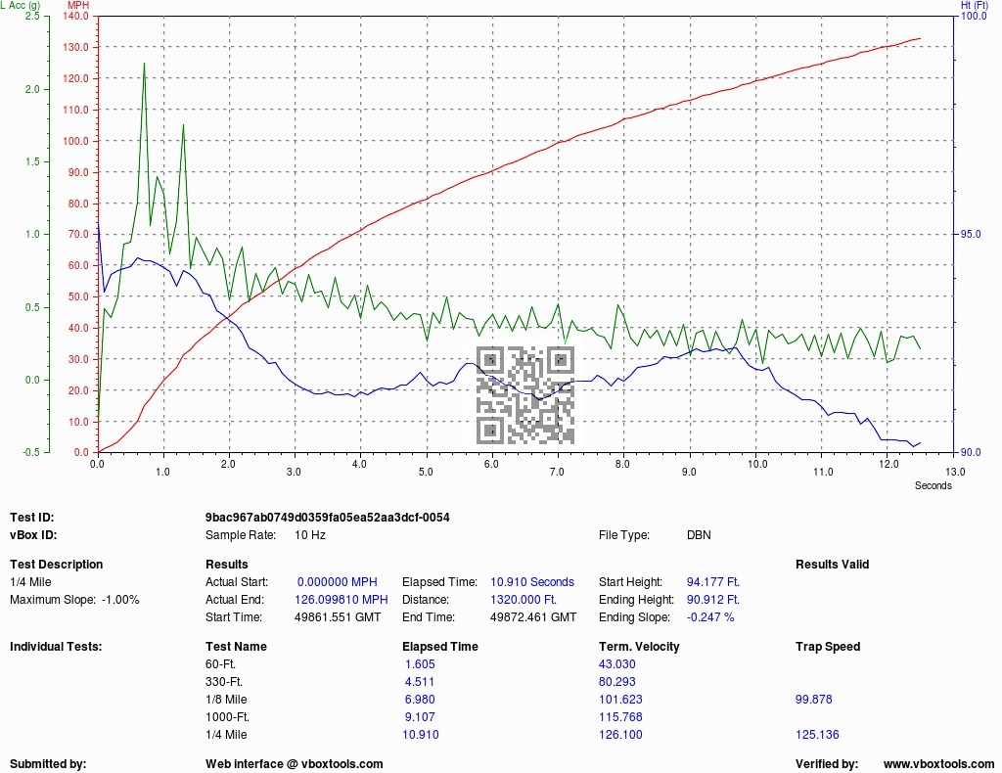
Task: Click the Ending Slope -0.247 % value
Action: 710,617
